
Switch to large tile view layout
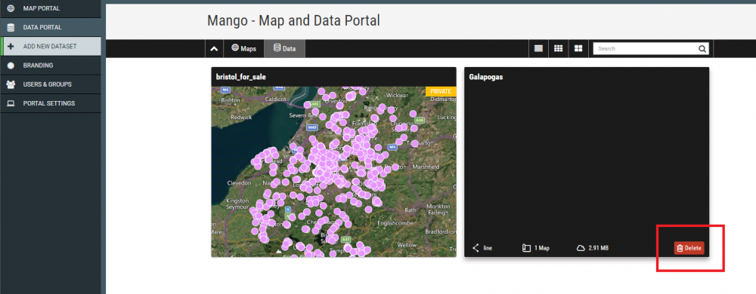point(578,48)
